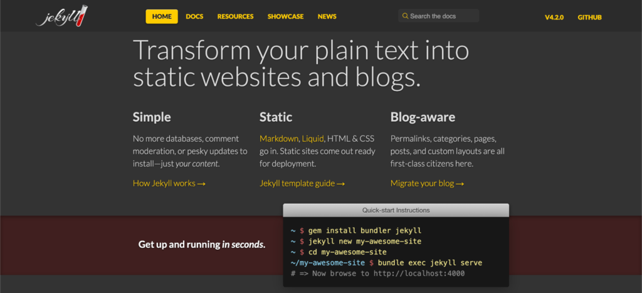Click the Jekyll logo
The image size is (642, 293).
[x=61, y=16]
